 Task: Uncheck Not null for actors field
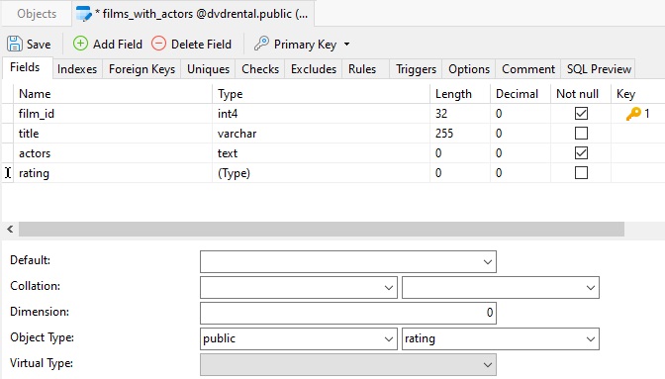tap(581, 153)
